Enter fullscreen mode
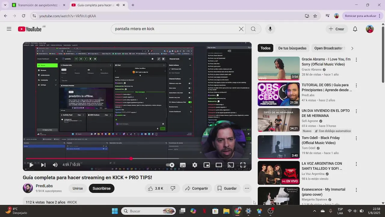Image resolution: width=385 pixels, height=217 pixels. coord(243,165)
